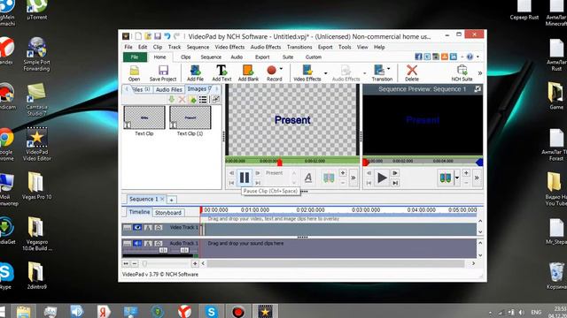Open the Transitions menu
Image resolution: width=567 pixels, height=318 pixels.
coord(299,47)
